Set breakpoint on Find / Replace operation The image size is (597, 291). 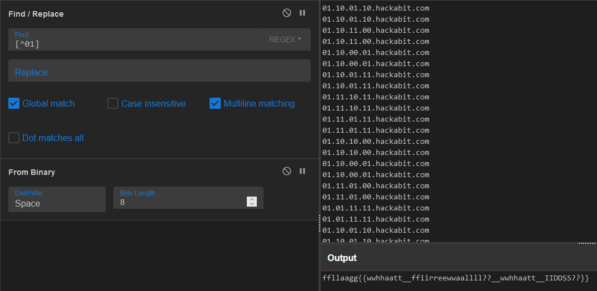302,13
